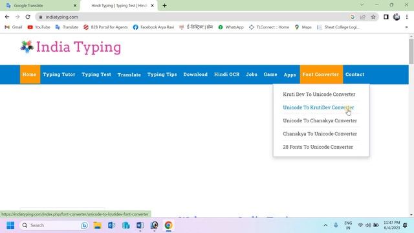This screenshot has width=414, height=233.
Task: Open the Chrome profile avatar
Action: click(x=397, y=17)
